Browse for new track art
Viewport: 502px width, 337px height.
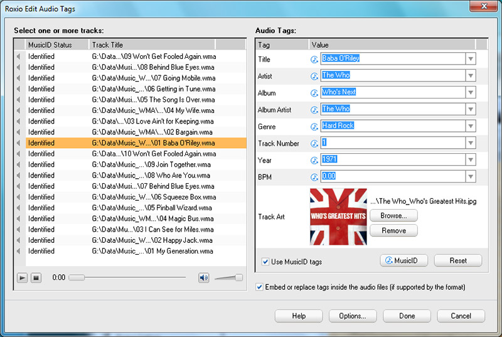click(x=393, y=216)
